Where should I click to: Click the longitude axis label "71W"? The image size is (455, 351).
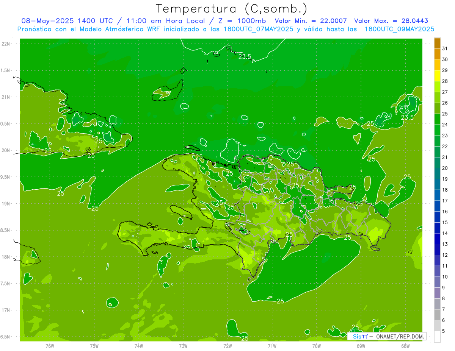272,346
